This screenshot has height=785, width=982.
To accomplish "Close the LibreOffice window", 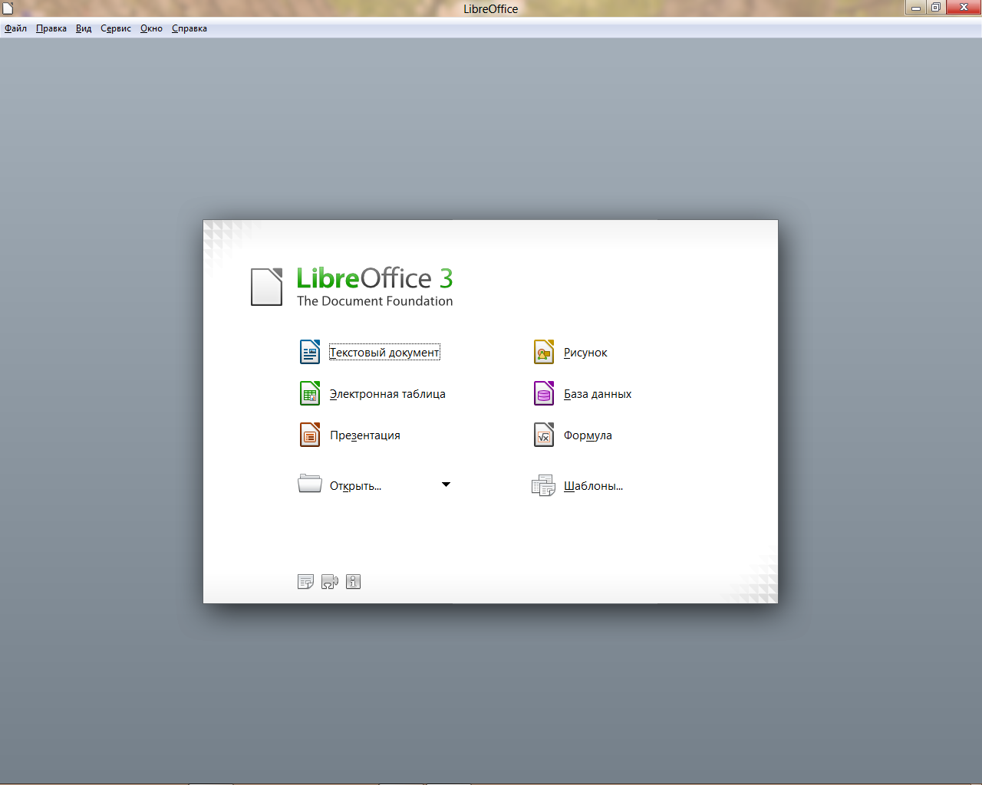I will click(x=964, y=8).
